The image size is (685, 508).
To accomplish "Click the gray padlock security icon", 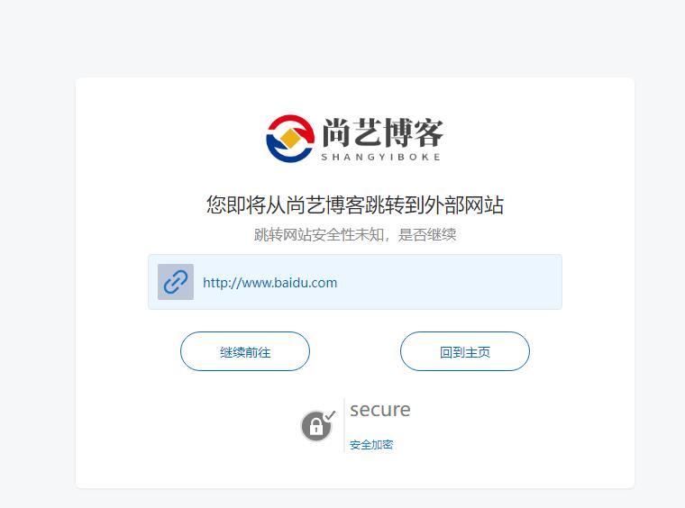I will pos(316,426).
